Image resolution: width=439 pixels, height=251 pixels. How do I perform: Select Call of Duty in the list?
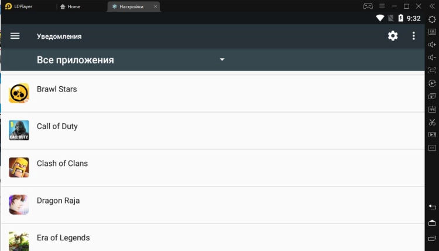click(57, 127)
